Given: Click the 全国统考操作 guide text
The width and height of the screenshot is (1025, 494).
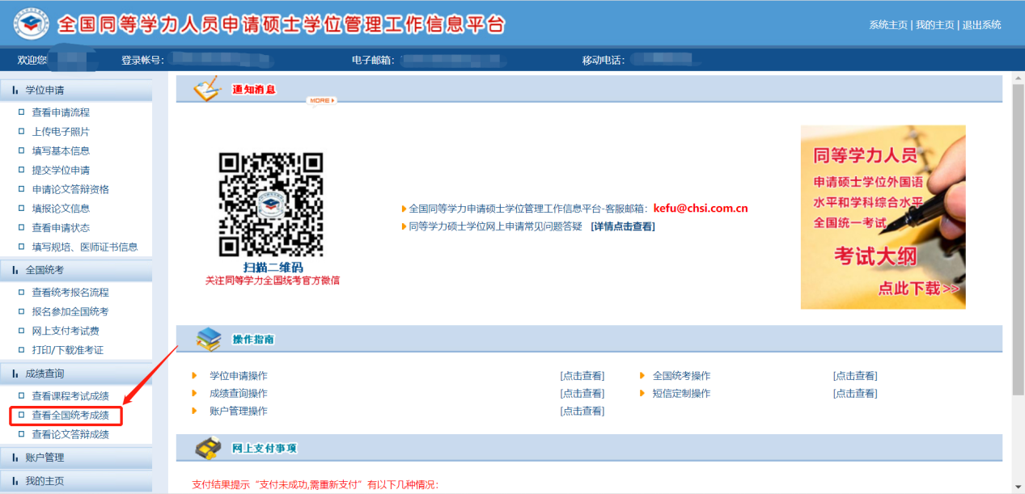Looking at the screenshot, I should click(682, 376).
